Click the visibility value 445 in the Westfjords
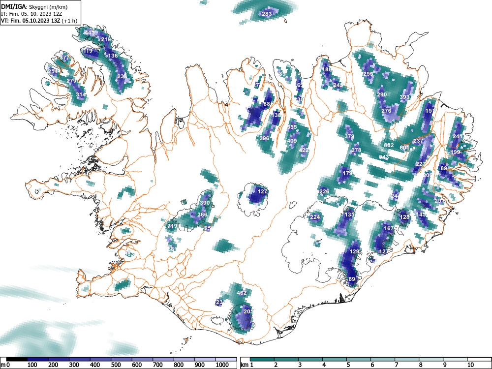This screenshot has width=492, height=369. pos(90,32)
